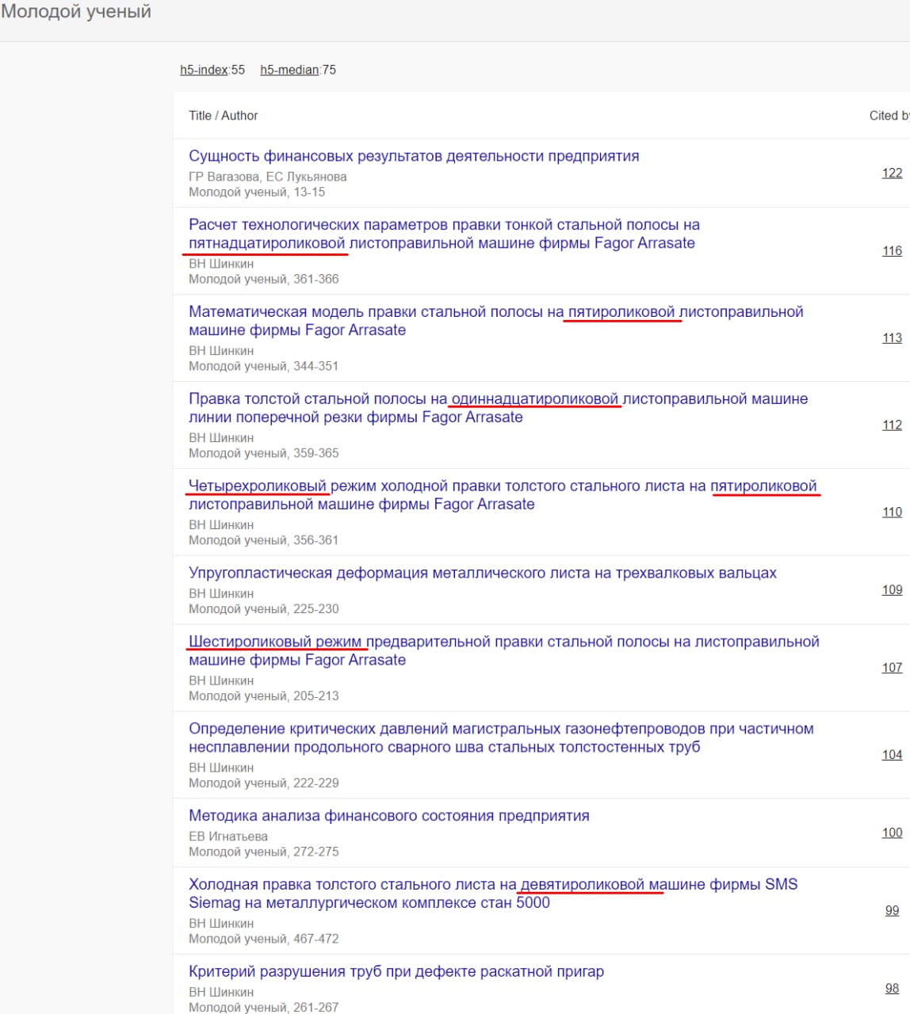Click source 'Молодой ученый, 467-472'
This screenshot has width=910, height=1014.
pyautogui.click(x=263, y=939)
